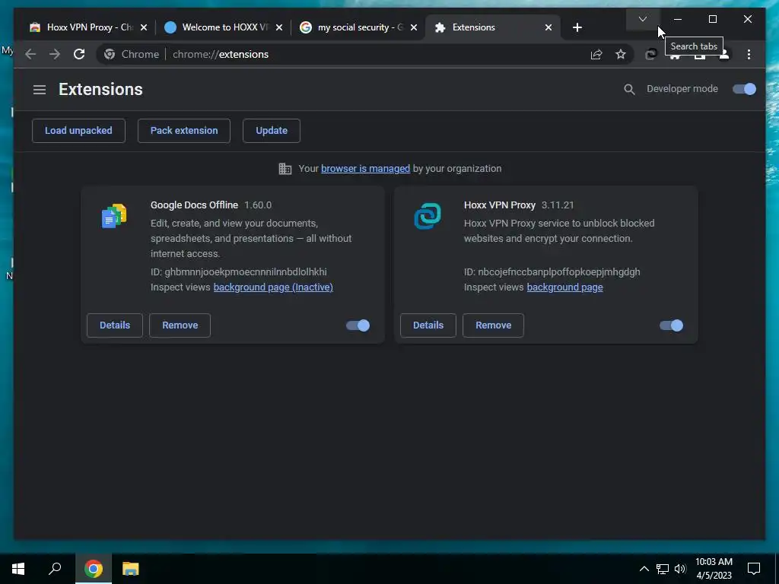Switch to the Welcome to HOXX tab
The image size is (779, 584).
click(x=224, y=27)
